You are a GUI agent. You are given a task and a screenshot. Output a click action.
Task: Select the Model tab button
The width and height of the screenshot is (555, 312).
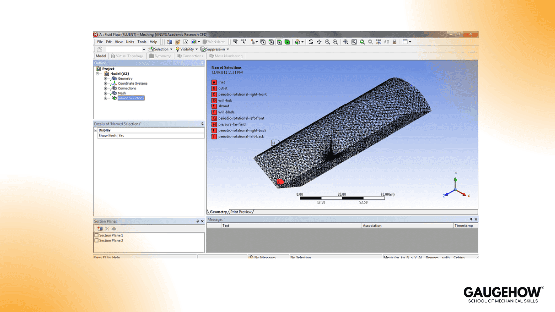tap(100, 56)
